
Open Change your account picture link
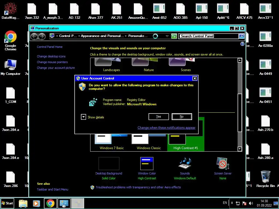(56, 68)
